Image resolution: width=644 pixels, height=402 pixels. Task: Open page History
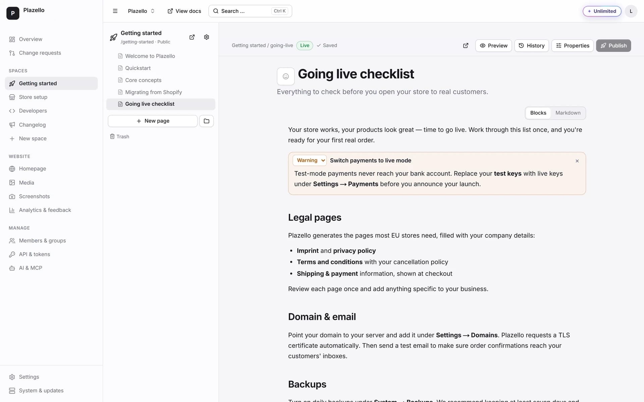click(x=532, y=46)
